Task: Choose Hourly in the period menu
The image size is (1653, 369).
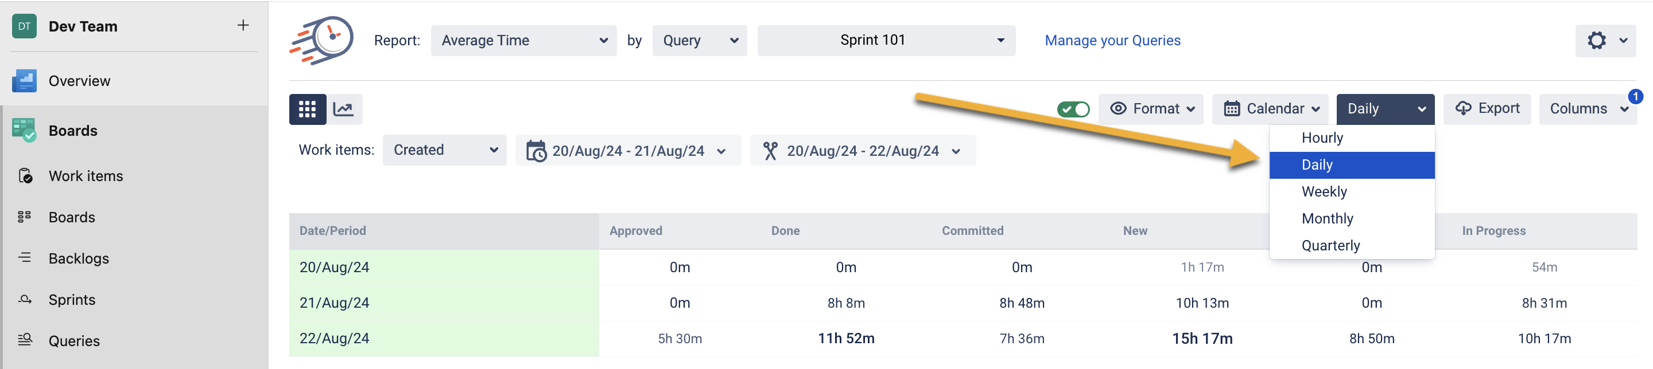Action: coord(1322,138)
